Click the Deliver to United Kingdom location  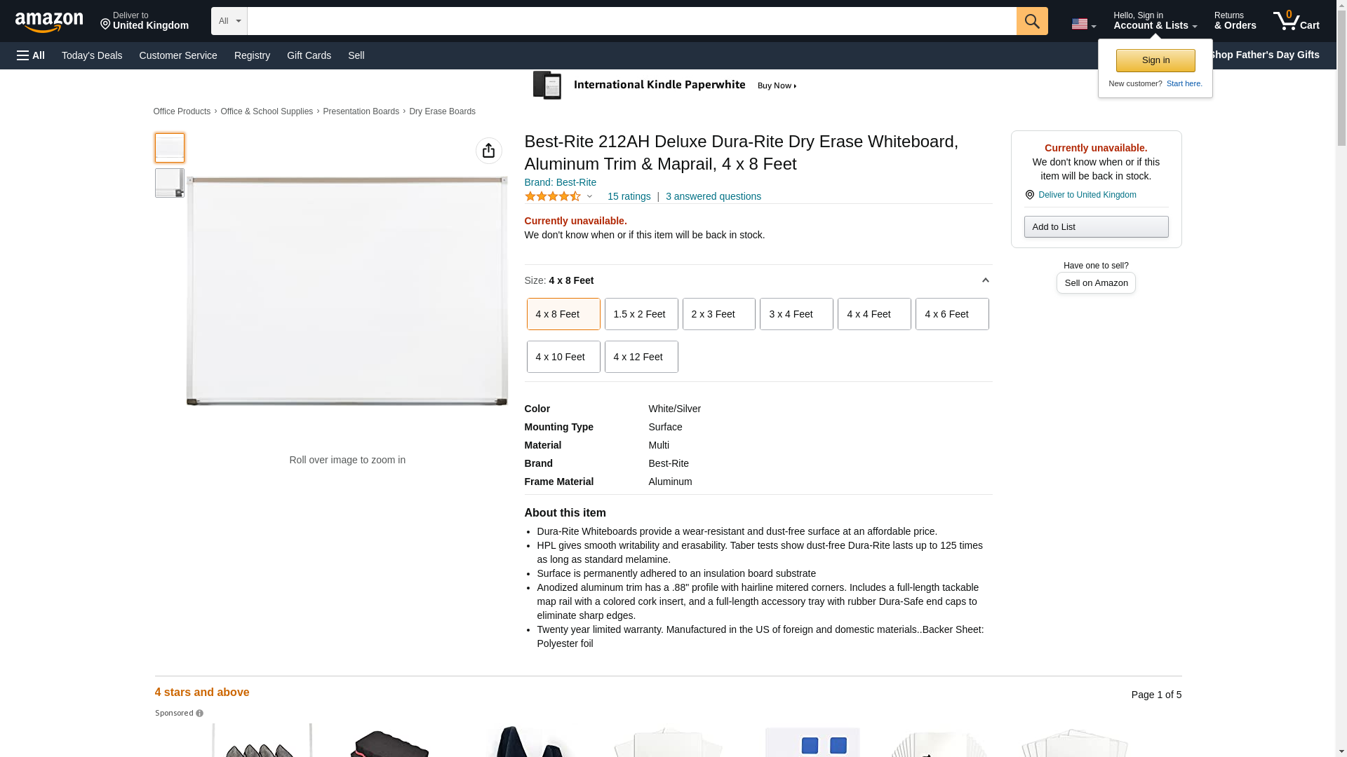tap(144, 21)
